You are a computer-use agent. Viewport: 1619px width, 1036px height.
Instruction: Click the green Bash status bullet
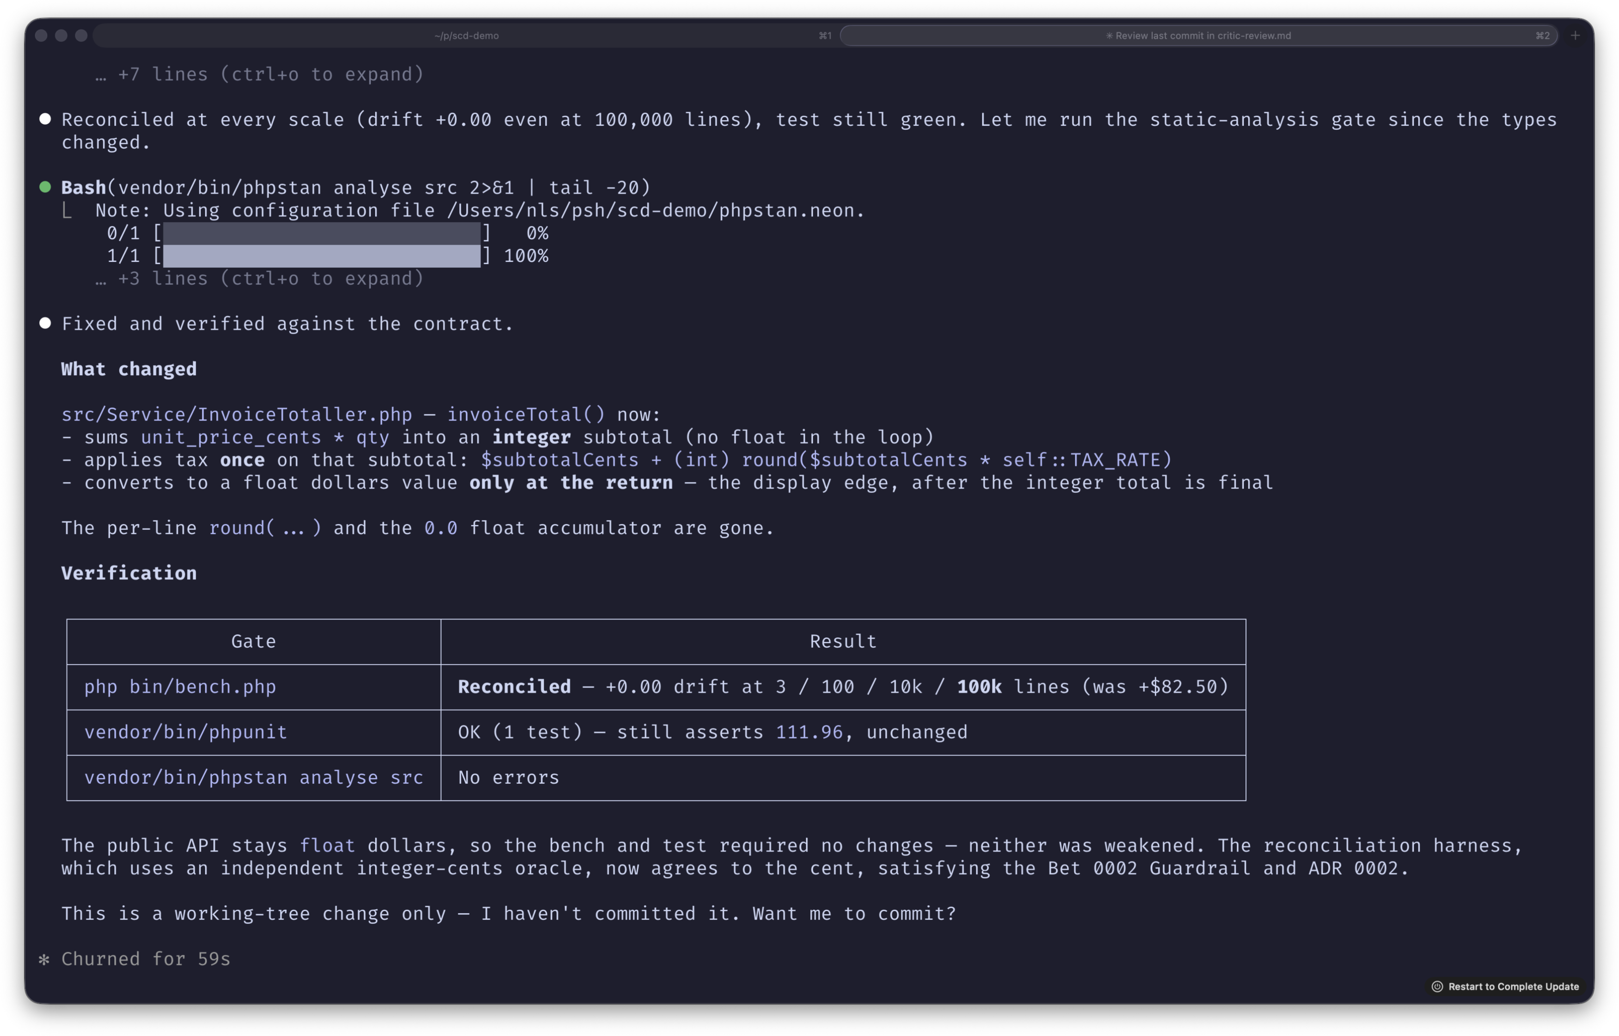45,187
